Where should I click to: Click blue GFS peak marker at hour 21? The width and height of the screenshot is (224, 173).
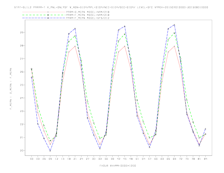75,29
